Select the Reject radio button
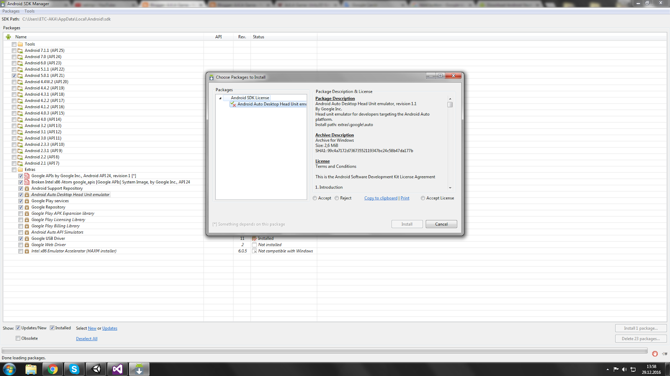Screen dimensions: 670x376 [337, 198]
